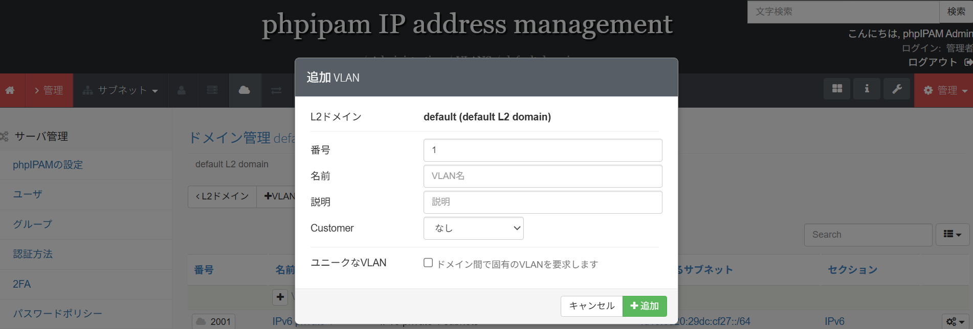Screen dimensions: 973x329
Task: Open the IPv6 section link in row
Action: 834,321
